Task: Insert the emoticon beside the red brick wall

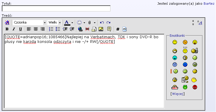Action: [174, 71]
